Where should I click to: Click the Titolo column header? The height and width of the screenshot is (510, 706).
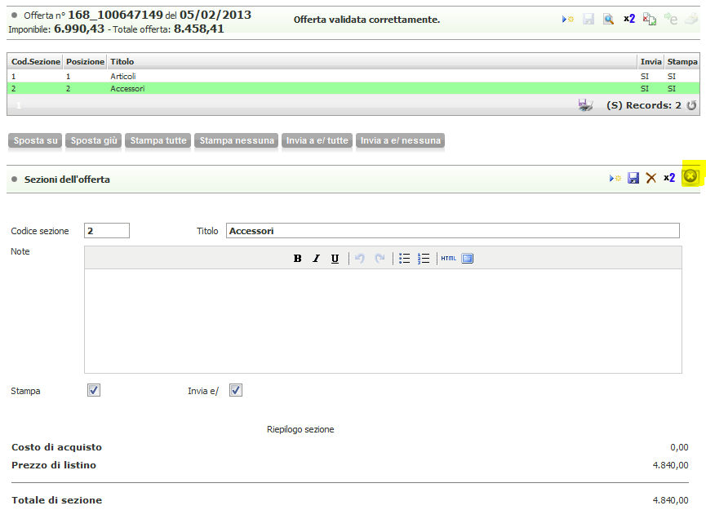pyautogui.click(x=122, y=61)
